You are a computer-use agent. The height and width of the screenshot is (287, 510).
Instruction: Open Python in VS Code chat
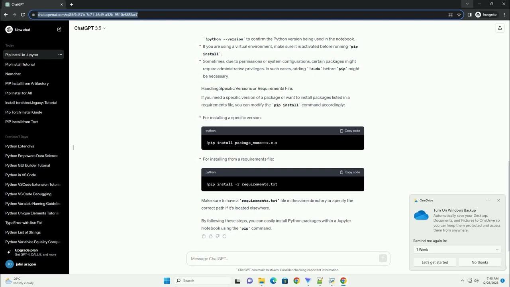tap(34, 175)
